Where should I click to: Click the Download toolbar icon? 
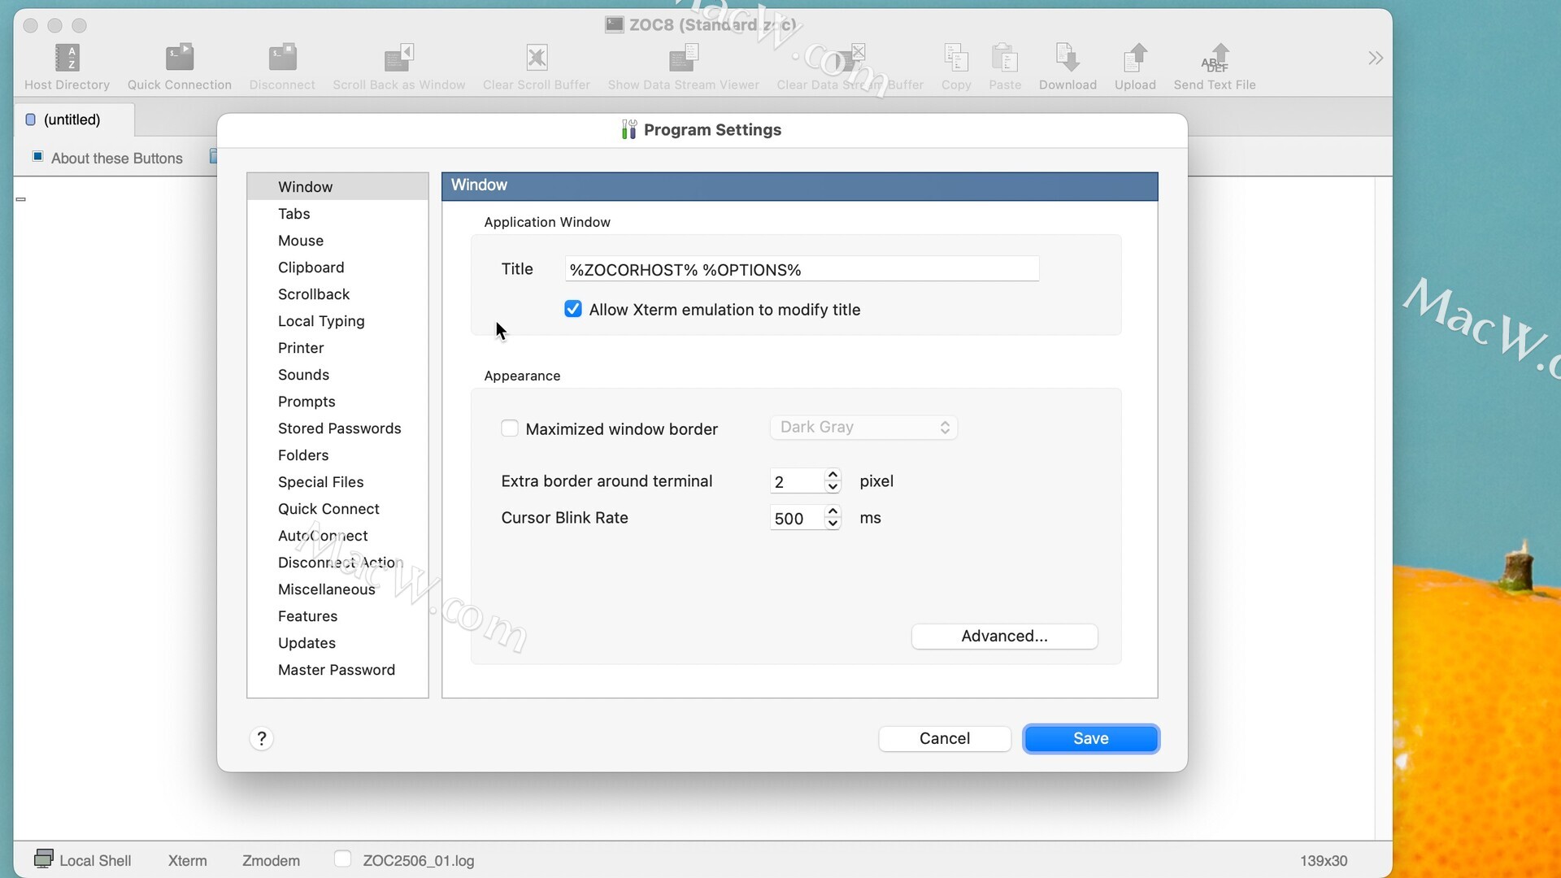[x=1067, y=58]
